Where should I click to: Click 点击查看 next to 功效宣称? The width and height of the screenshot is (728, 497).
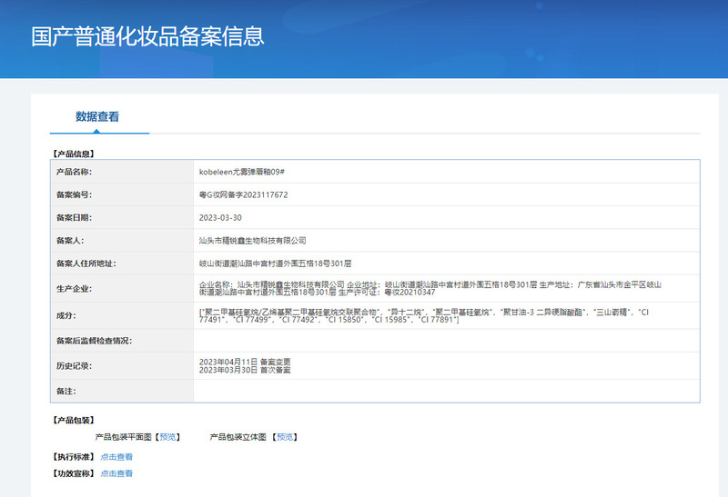116,473
